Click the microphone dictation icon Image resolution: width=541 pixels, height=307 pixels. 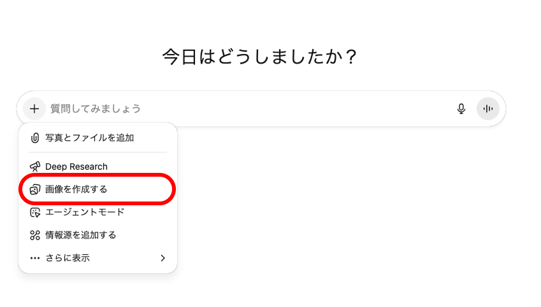click(x=461, y=109)
